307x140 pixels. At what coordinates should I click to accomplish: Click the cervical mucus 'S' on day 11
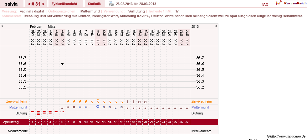tap(92, 102)
